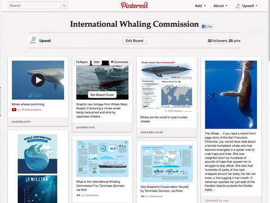Play the Minke whales swimming video
This screenshot has height=203, width=270.
click(x=38, y=80)
